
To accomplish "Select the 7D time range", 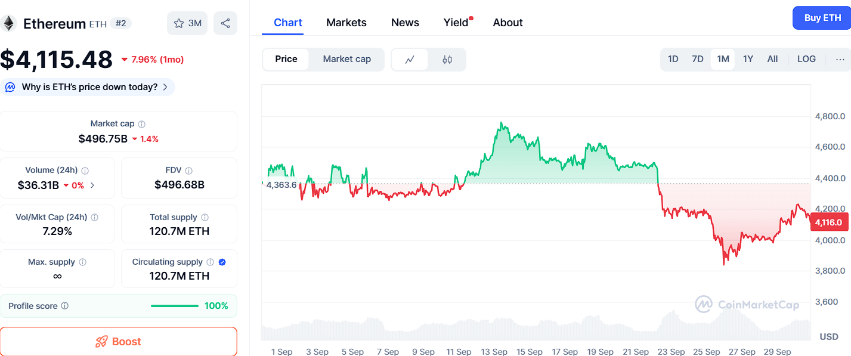I will coord(697,59).
